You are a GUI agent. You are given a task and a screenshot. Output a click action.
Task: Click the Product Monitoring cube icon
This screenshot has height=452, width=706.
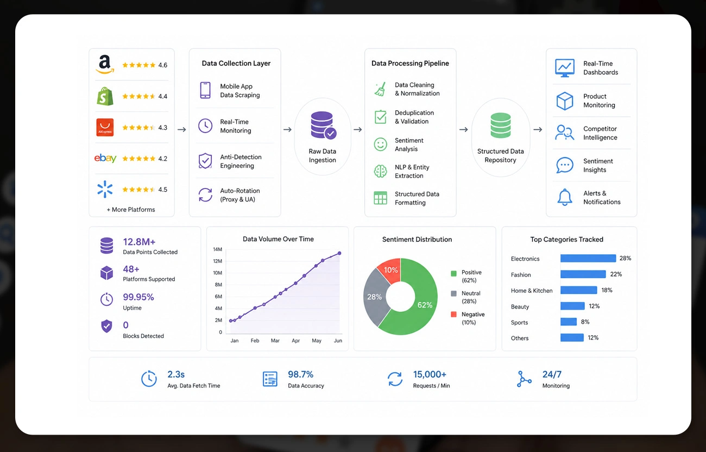pos(565,101)
